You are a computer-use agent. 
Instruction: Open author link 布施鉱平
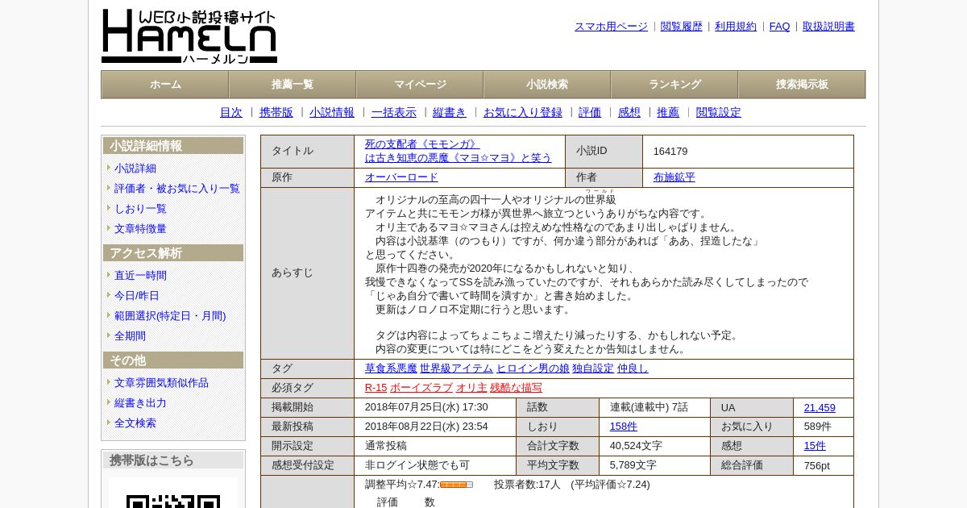(674, 177)
